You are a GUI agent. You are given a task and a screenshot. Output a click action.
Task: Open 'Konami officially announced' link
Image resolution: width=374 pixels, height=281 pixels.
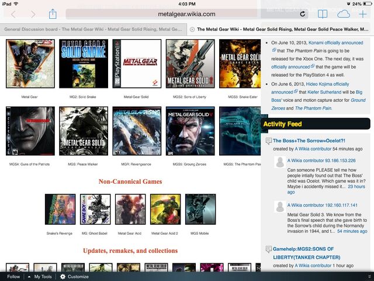tap(336, 43)
